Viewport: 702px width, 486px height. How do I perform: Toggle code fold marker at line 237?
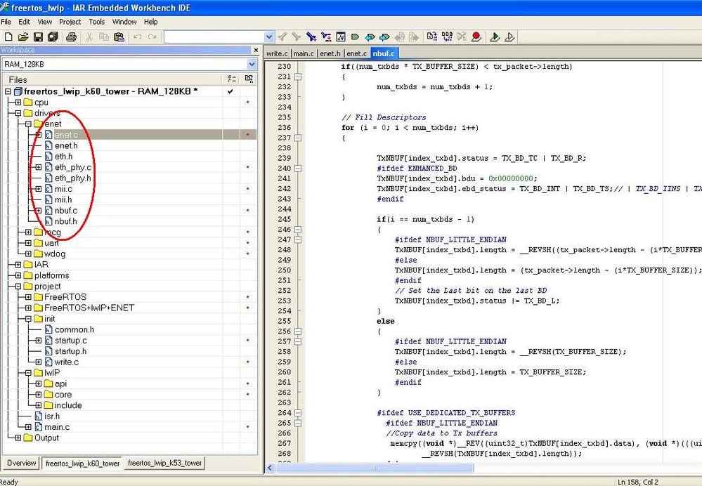click(298, 138)
